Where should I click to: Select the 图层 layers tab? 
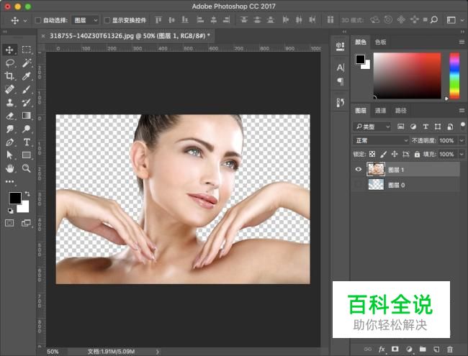tap(361, 111)
